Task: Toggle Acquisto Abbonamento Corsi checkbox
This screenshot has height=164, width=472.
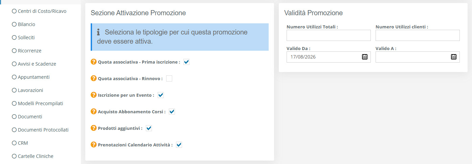Action: coord(172,112)
